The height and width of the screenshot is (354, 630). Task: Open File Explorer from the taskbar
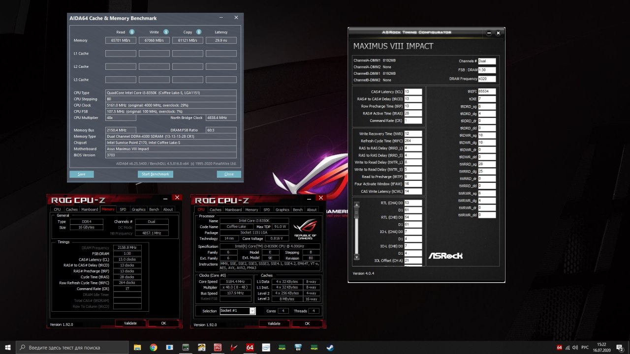tap(137, 348)
